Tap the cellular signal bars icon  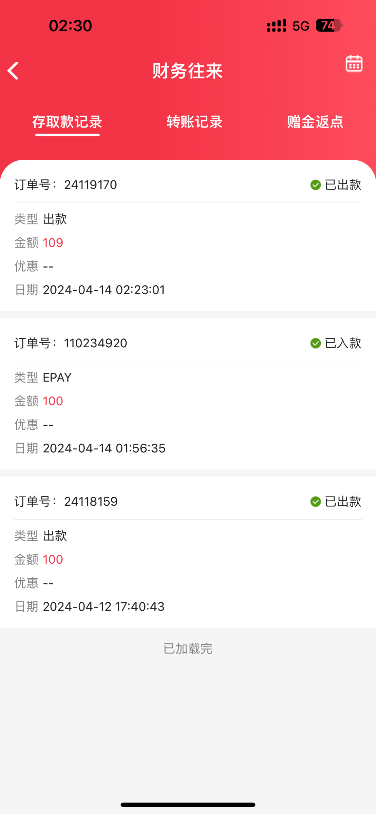pyautogui.click(x=276, y=25)
